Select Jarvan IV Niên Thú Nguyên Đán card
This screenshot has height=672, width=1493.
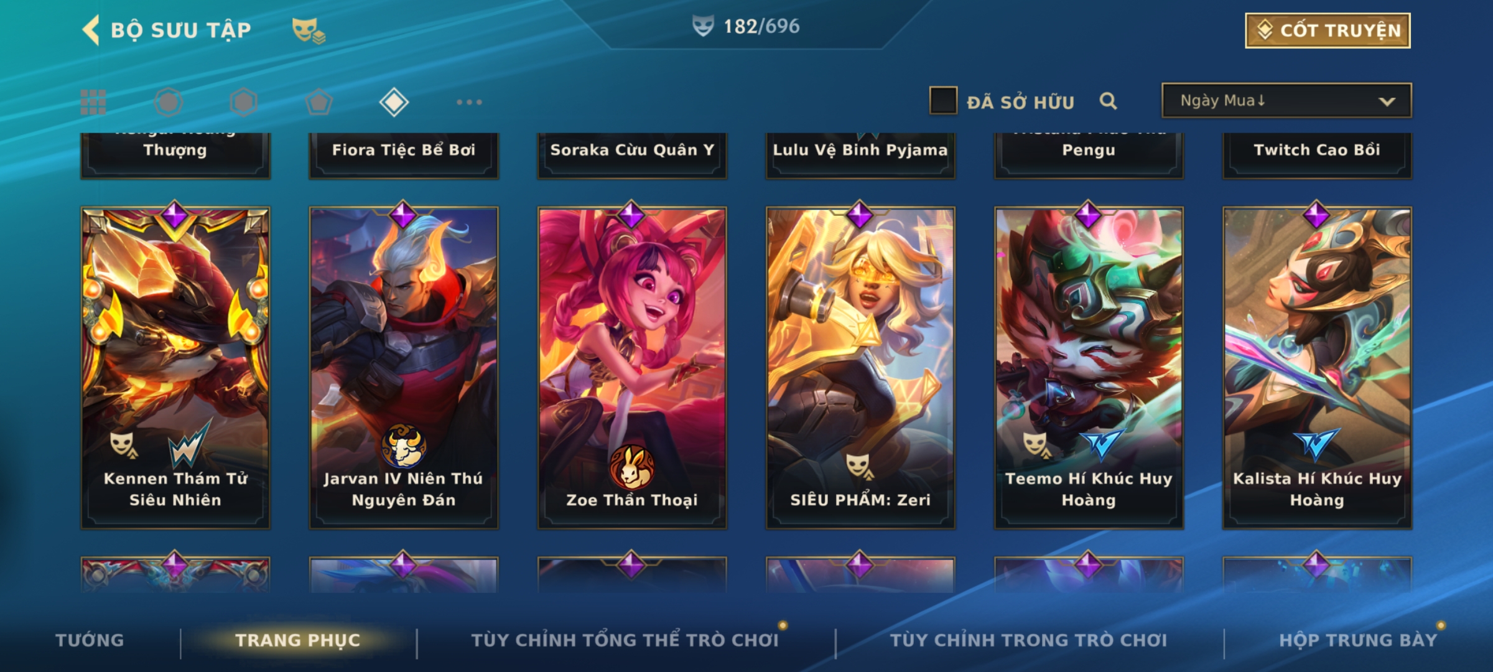tap(404, 368)
